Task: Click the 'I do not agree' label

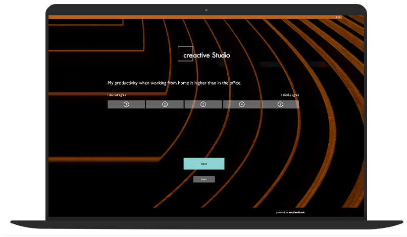Action: 117,95
